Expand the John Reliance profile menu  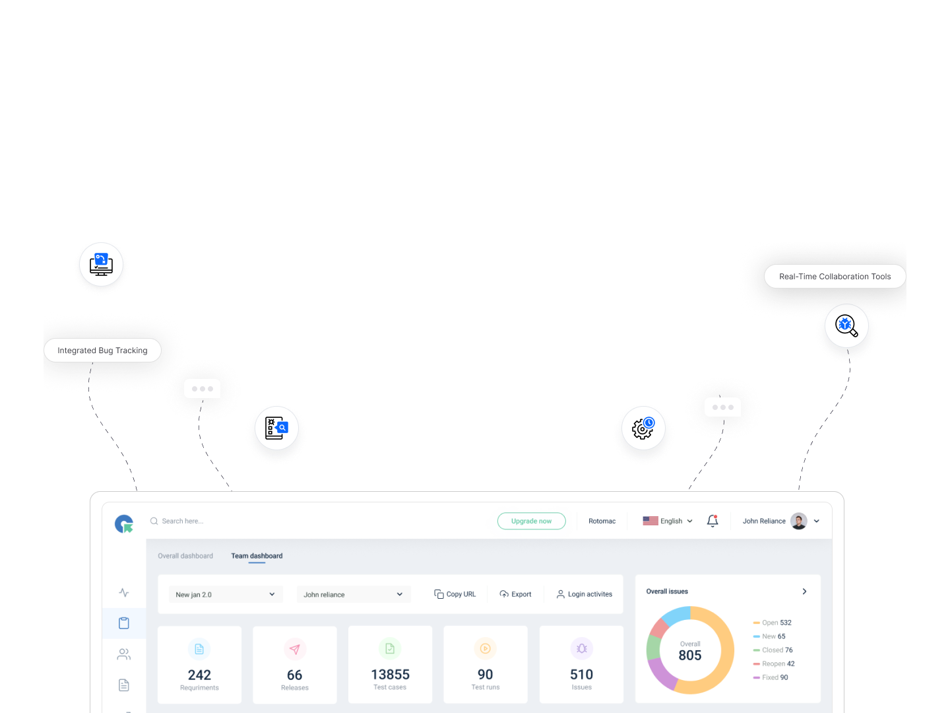[x=816, y=521]
